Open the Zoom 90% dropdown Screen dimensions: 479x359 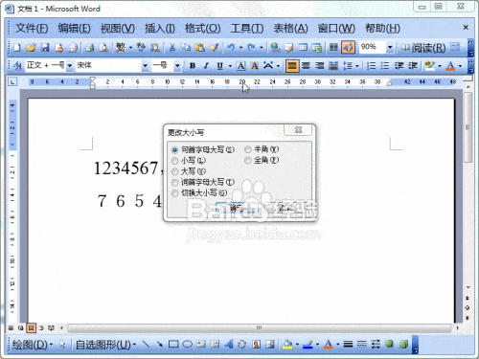click(x=390, y=48)
